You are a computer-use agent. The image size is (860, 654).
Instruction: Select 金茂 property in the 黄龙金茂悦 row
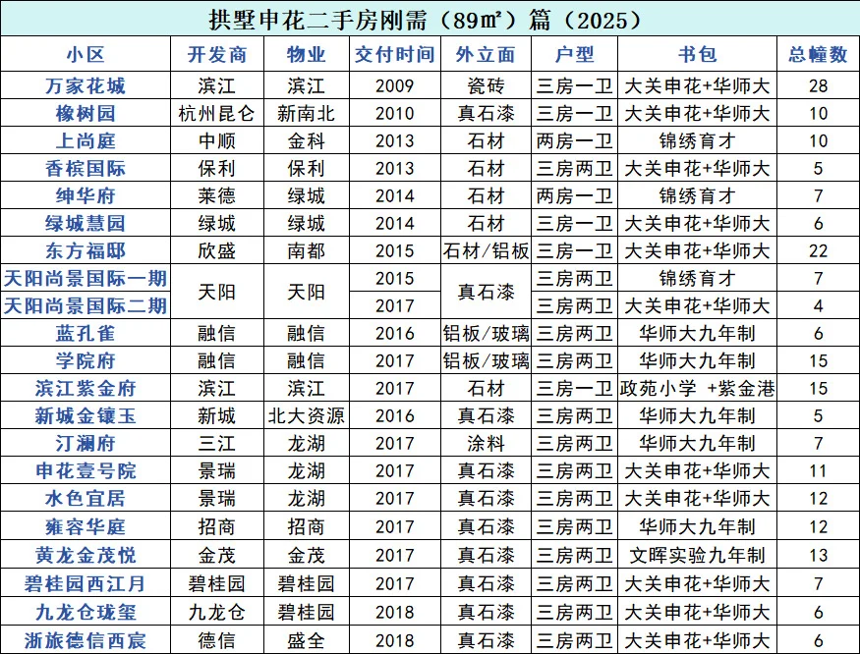tap(306, 555)
